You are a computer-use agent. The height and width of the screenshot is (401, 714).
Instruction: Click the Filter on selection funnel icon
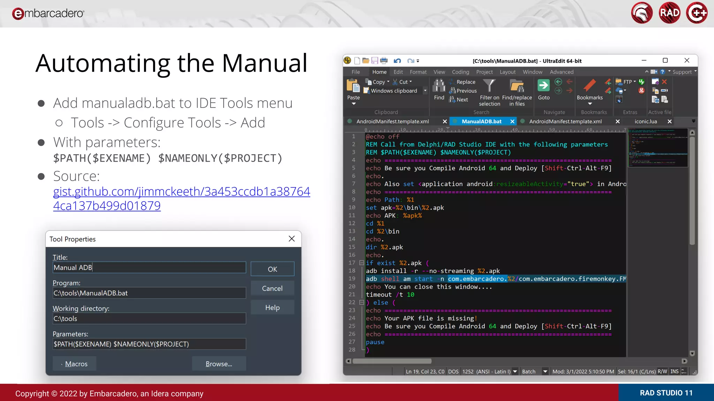pos(489,86)
